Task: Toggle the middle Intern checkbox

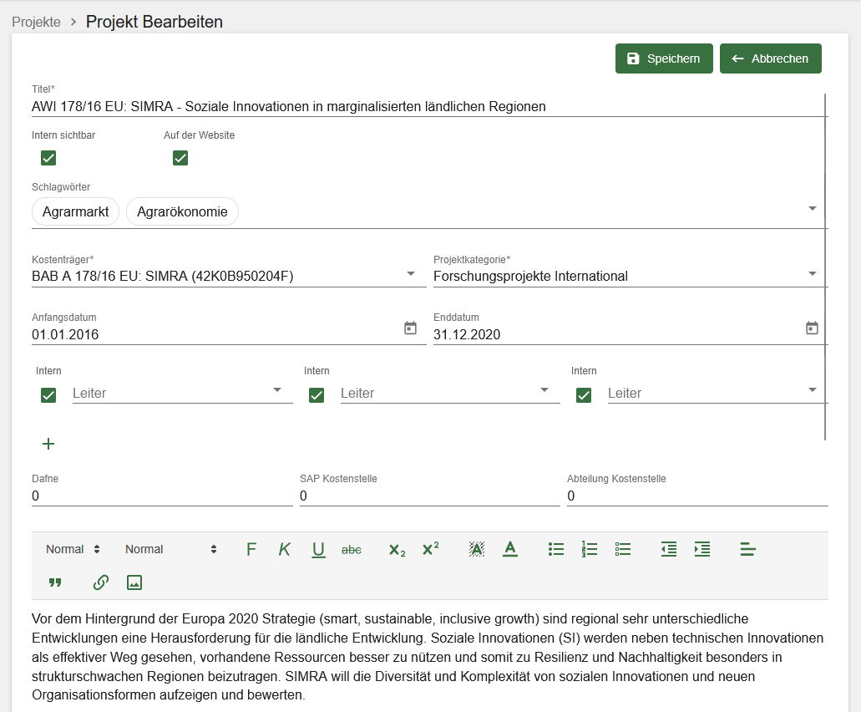Action: pos(317,395)
